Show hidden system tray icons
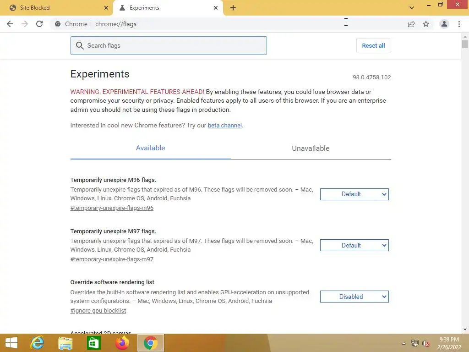The height and width of the screenshot is (352, 469). click(x=404, y=343)
